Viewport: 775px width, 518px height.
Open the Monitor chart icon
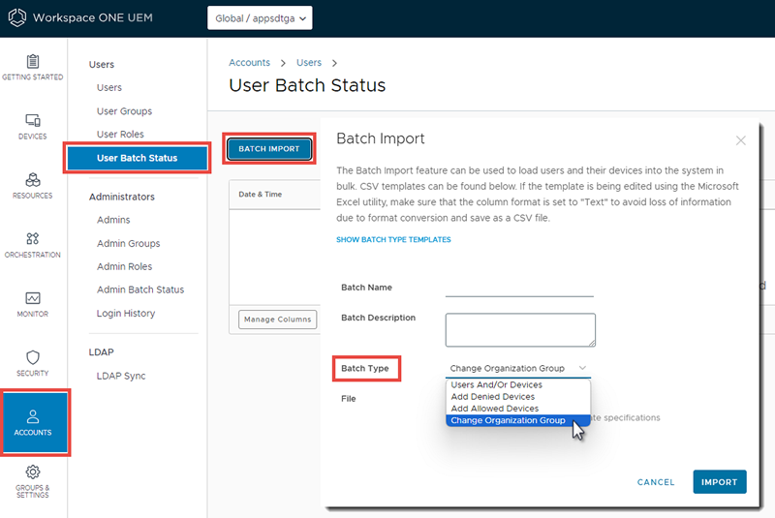tap(33, 298)
